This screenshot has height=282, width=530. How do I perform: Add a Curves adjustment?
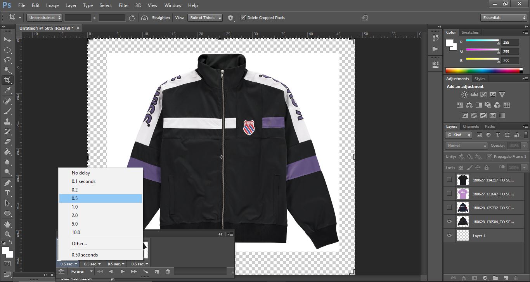coord(483,94)
